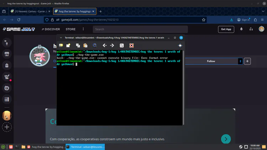
Task: Open the friends icon in Game Jolt header
Action: (251, 29)
